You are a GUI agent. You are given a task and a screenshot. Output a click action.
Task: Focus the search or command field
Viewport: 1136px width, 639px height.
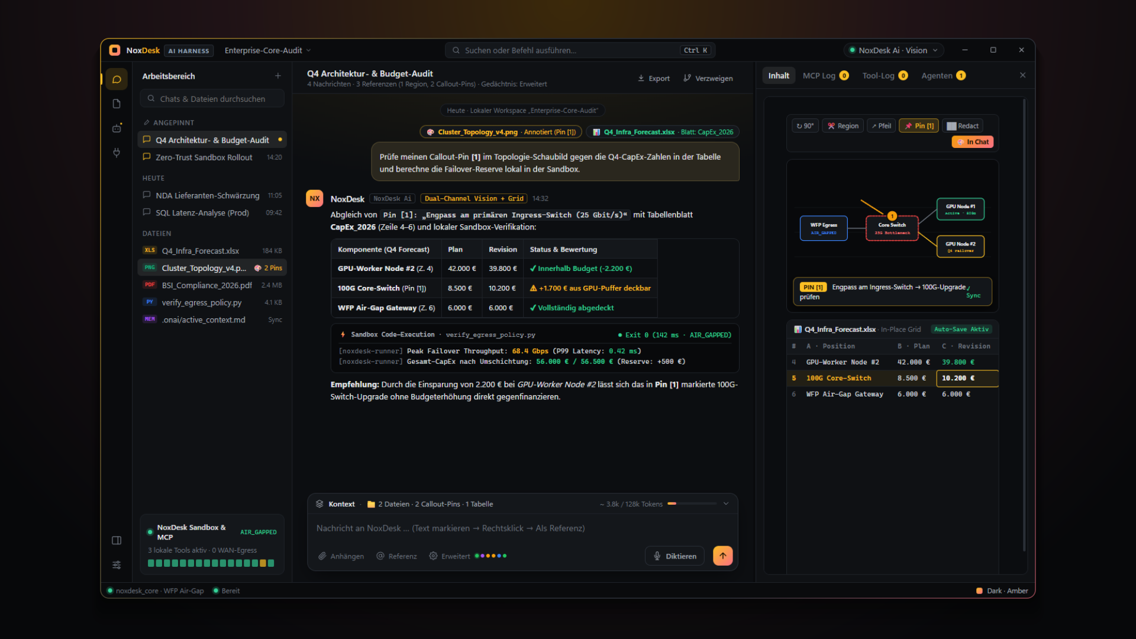pyautogui.click(x=580, y=50)
